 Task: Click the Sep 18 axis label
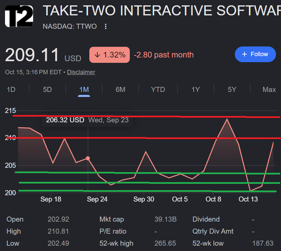pos(51,199)
